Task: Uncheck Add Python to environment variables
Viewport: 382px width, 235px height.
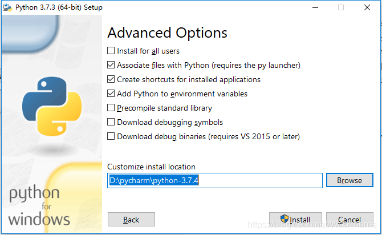Action: pyautogui.click(x=111, y=94)
